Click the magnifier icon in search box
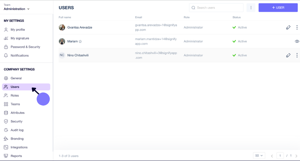The image size is (300, 161). tap(193, 7)
